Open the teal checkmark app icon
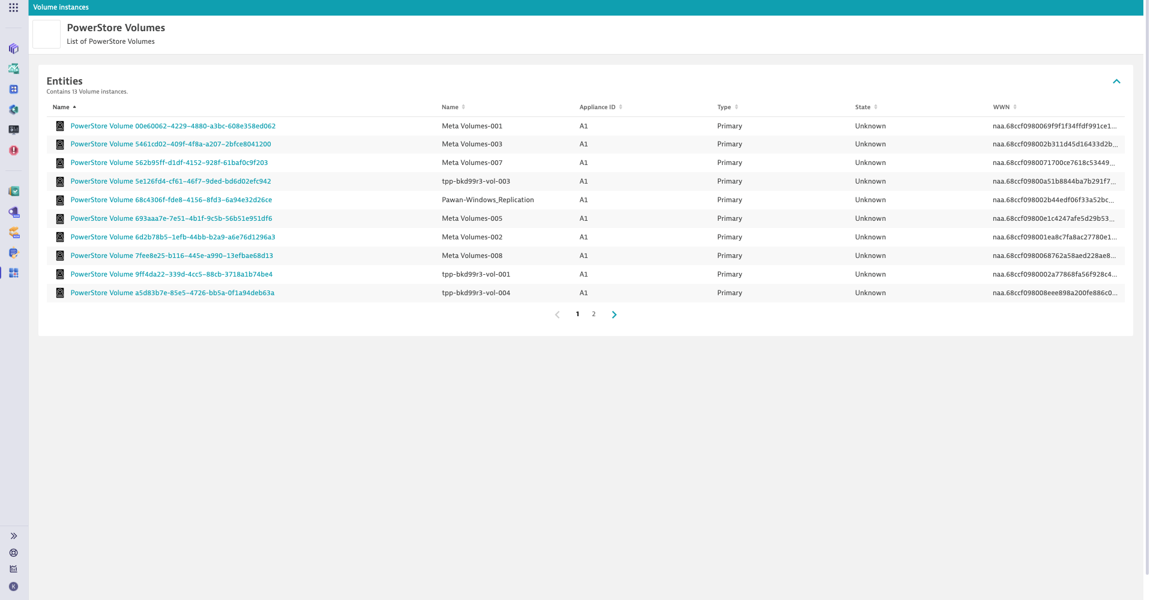The width and height of the screenshot is (1150, 600). [x=13, y=191]
